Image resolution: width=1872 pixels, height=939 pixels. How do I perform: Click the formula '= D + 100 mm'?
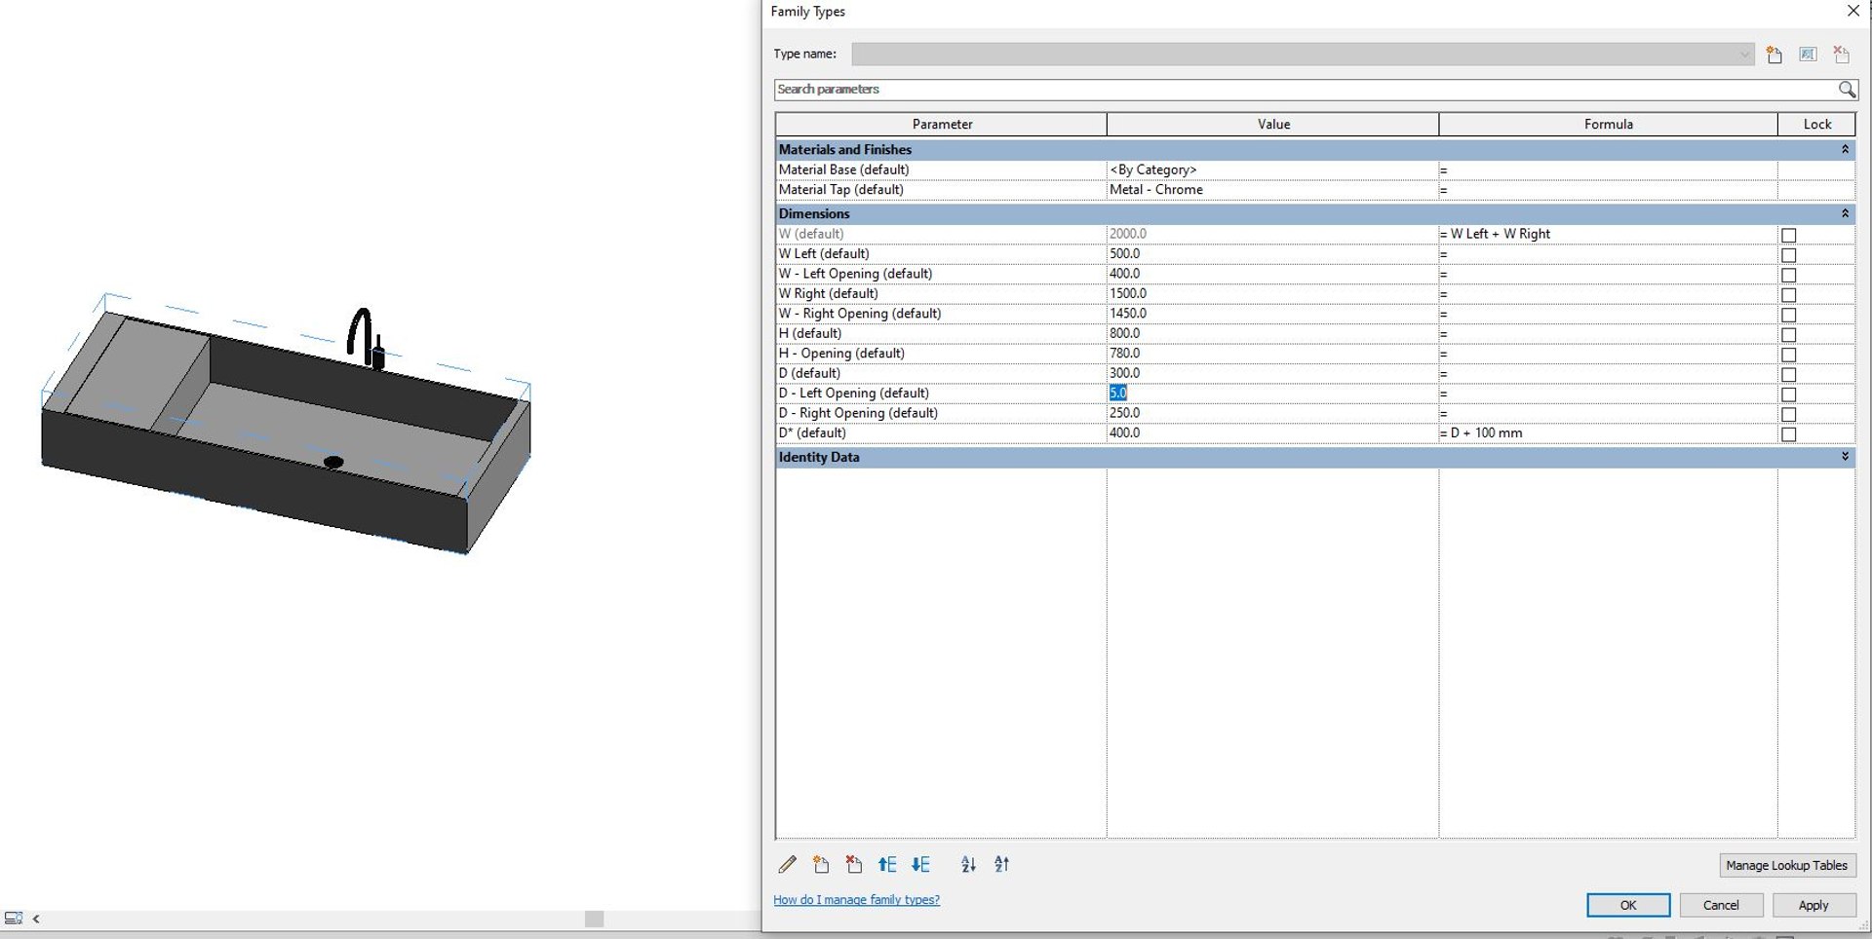click(1481, 433)
